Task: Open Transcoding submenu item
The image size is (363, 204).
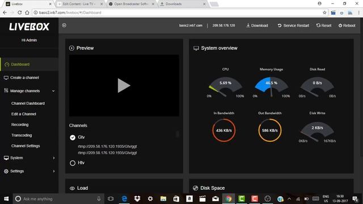Action: coord(22,135)
